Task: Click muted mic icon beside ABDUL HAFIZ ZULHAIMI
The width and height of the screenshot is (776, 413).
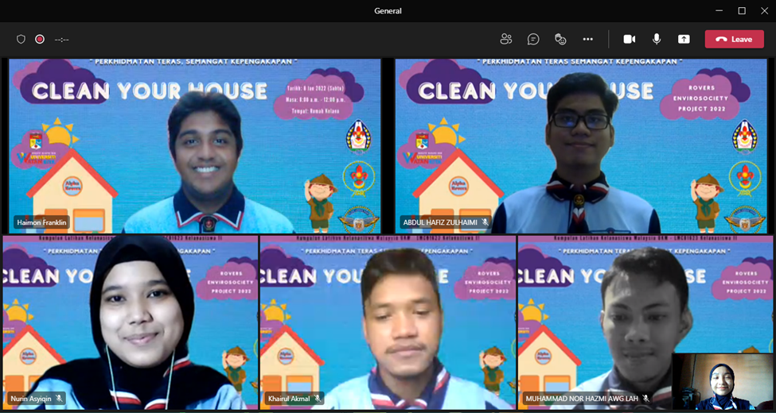Action: pos(485,222)
